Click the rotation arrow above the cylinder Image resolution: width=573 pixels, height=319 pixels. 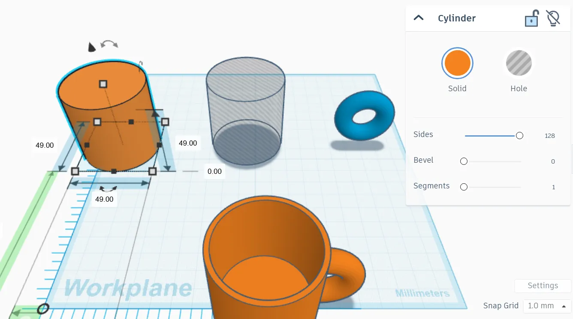109,44
